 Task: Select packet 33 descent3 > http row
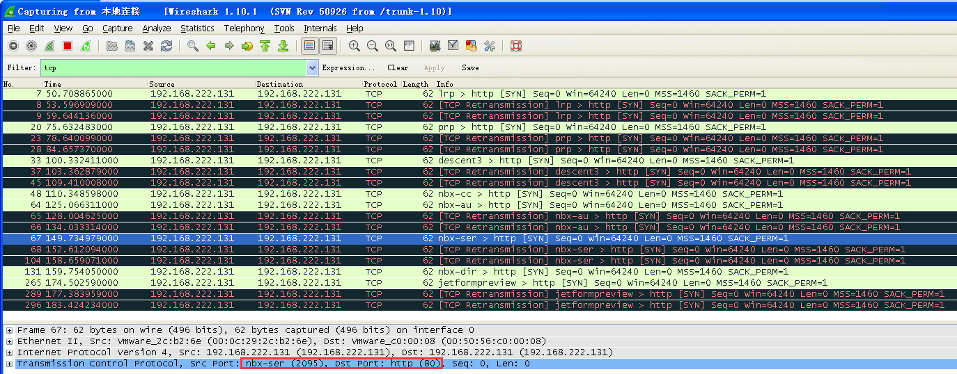pyautogui.click(x=478, y=161)
